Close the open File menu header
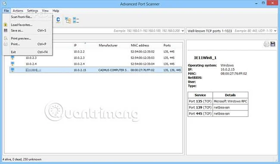Image resolution: width=280 pixels, height=164 pixels. [6, 11]
